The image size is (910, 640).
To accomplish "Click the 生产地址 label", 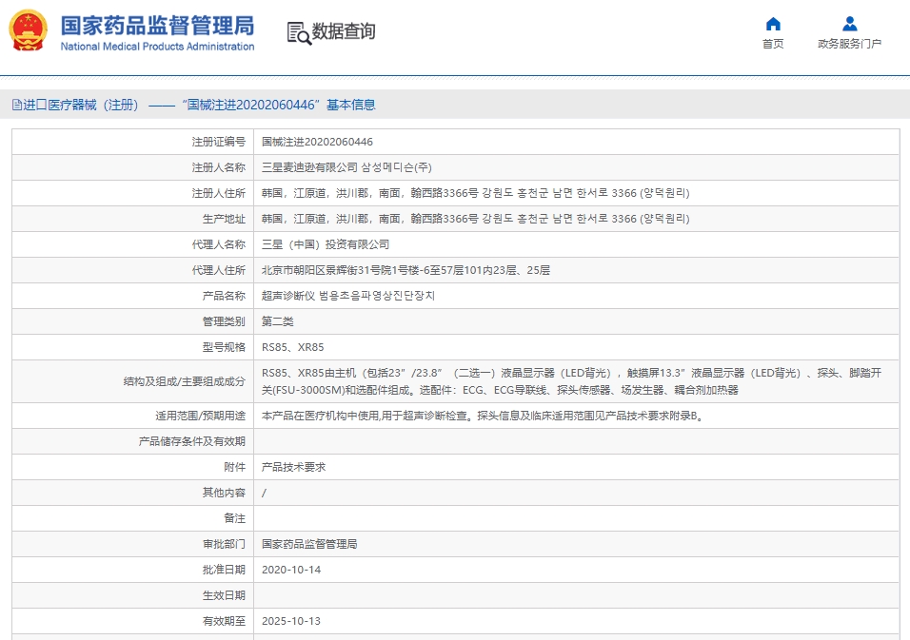I will 224,219.
